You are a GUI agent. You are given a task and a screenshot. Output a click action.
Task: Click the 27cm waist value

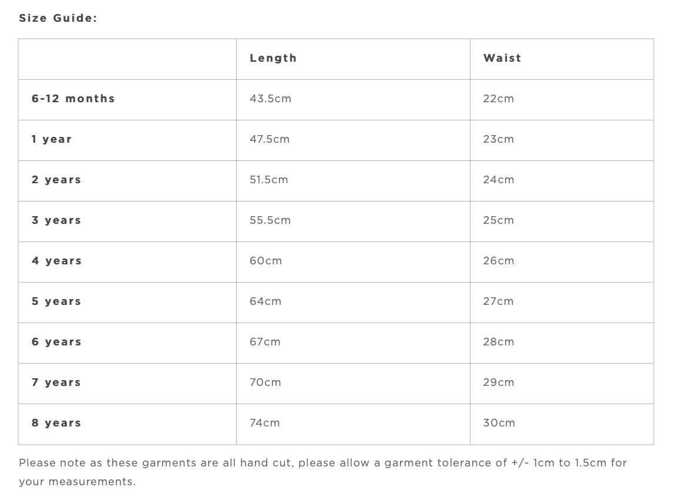point(498,301)
